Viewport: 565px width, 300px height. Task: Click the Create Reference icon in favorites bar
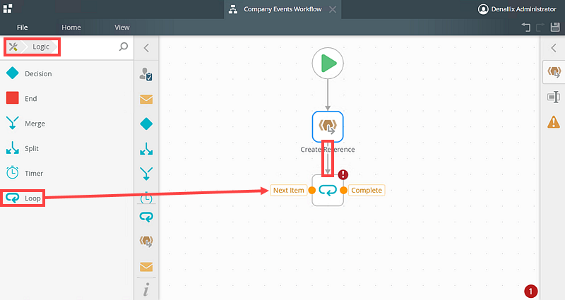[x=146, y=241]
